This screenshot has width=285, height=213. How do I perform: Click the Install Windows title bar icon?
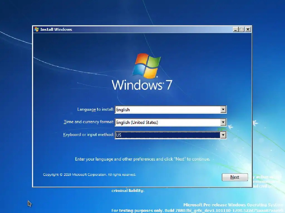36,29
